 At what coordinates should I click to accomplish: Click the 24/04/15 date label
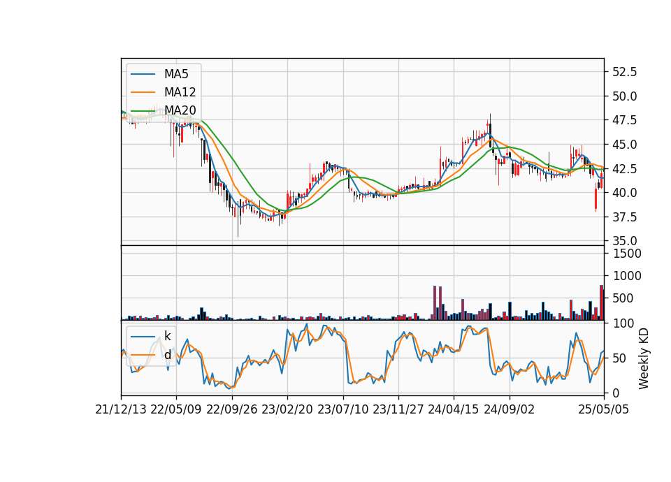tap(454, 409)
